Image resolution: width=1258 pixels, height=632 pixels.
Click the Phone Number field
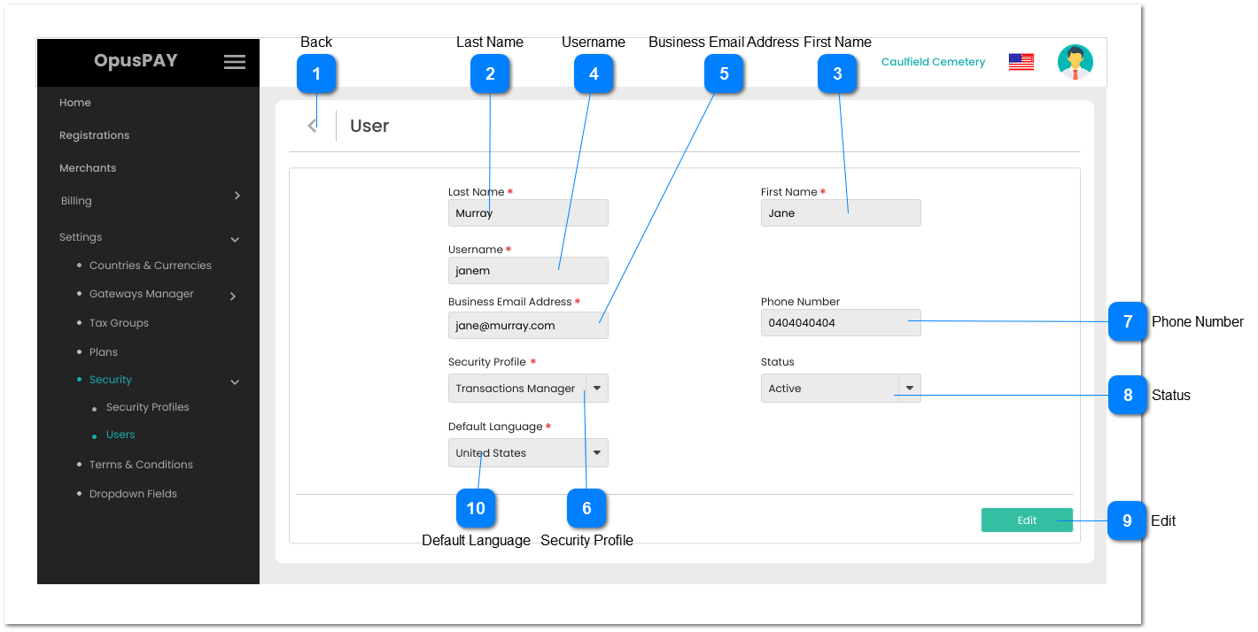pyautogui.click(x=840, y=323)
